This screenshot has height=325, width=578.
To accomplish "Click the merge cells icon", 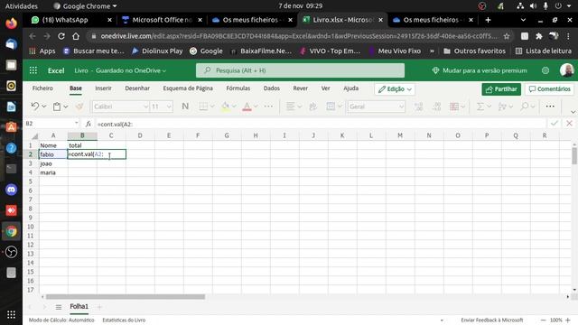I will (331, 107).
